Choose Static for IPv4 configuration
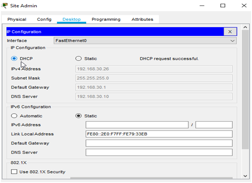This screenshot has width=252, height=183. (x=78, y=59)
